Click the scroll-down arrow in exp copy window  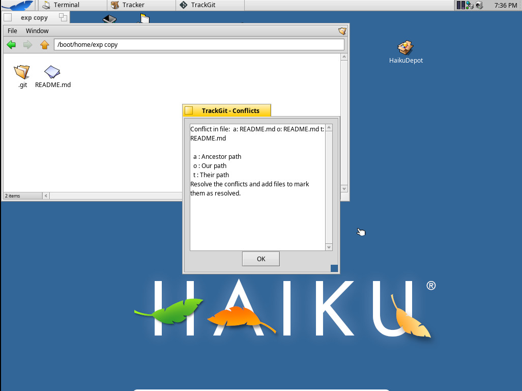tap(344, 188)
